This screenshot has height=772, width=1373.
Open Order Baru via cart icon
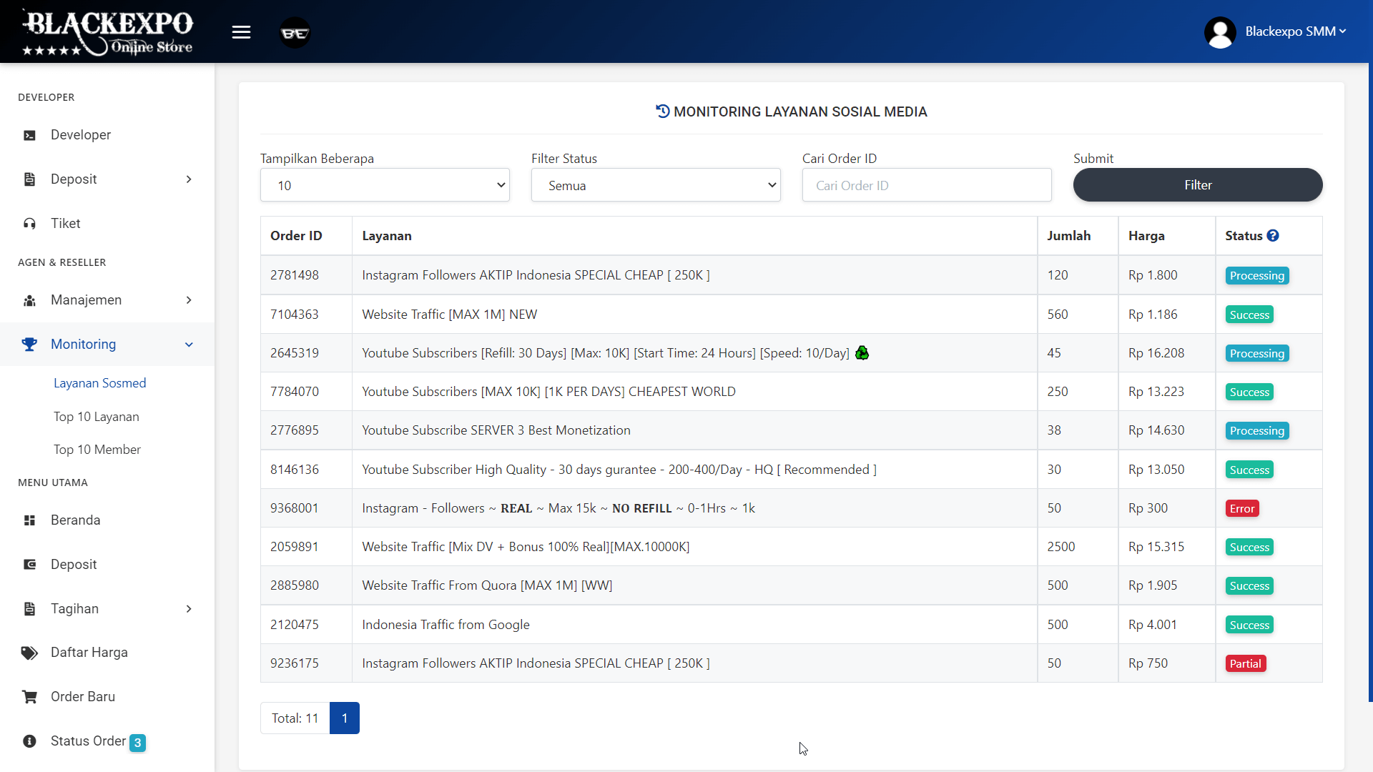coord(29,696)
